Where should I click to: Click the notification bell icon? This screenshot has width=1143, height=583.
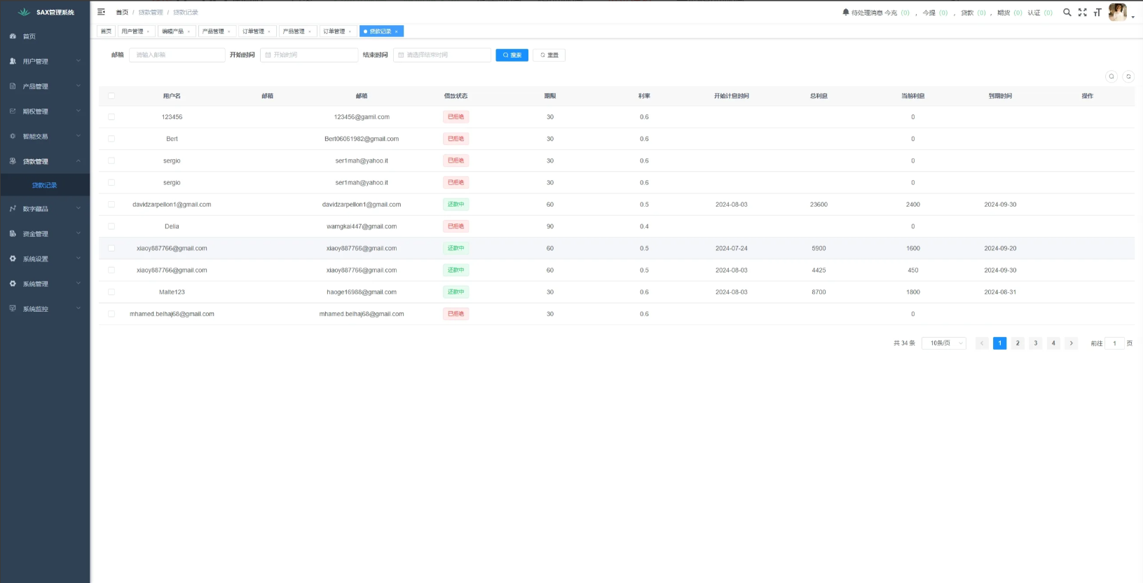pyautogui.click(x=845, y=12)
